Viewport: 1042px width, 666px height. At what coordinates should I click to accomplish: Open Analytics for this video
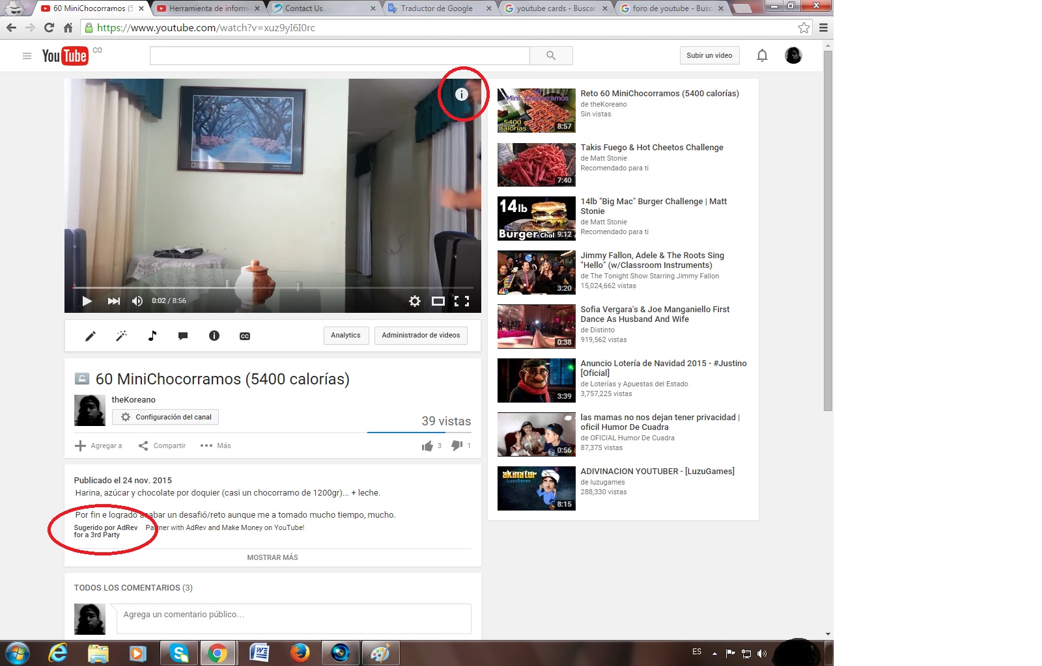(x=346, y=336)
